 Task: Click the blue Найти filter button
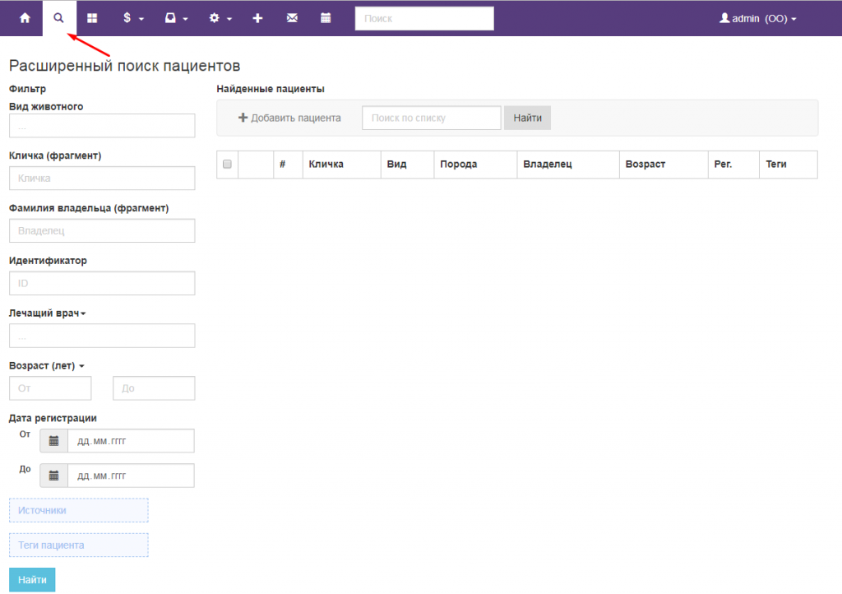click(32, 579)
